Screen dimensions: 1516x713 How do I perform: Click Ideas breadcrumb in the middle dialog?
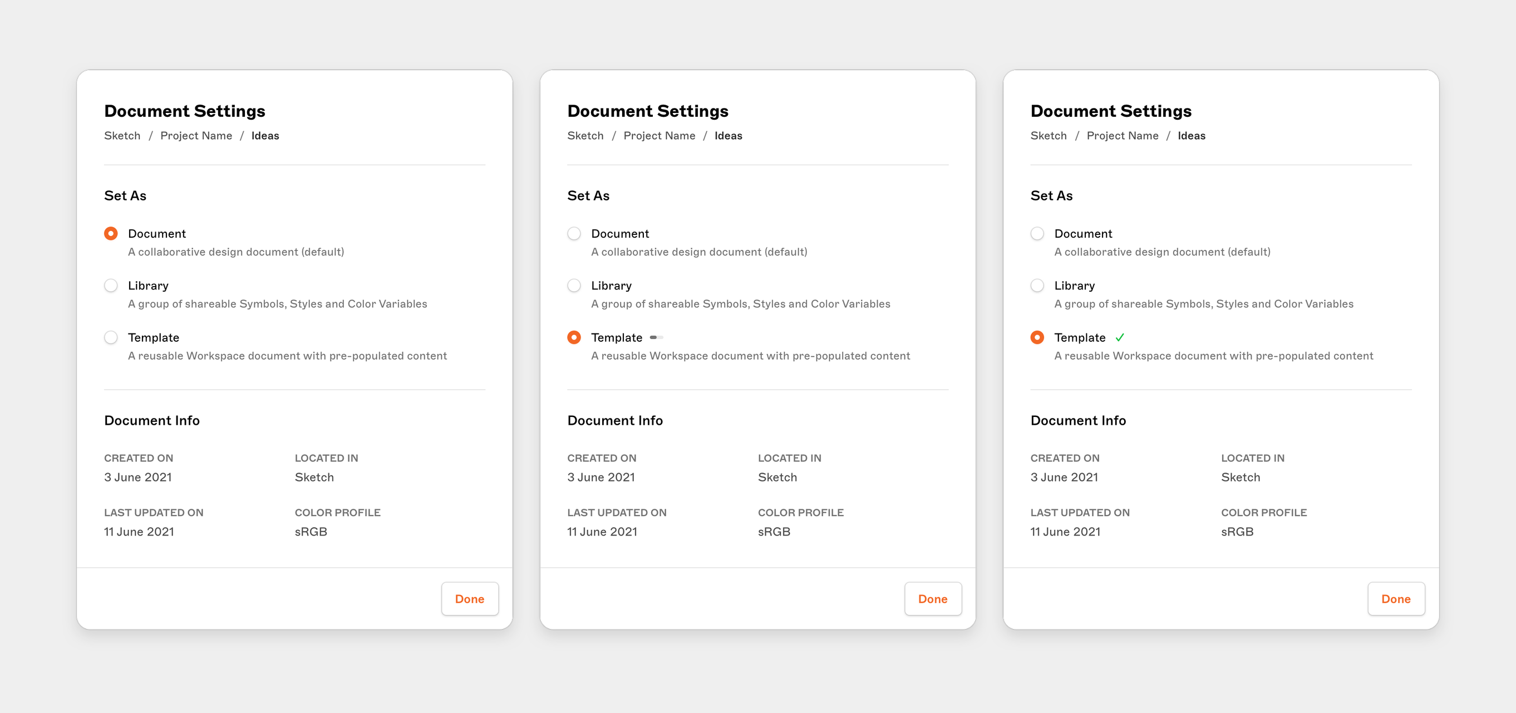click(x=728, y=136)
